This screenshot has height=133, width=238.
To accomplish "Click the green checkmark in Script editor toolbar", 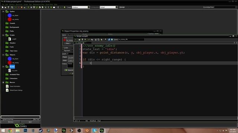I will coord(75,40).
